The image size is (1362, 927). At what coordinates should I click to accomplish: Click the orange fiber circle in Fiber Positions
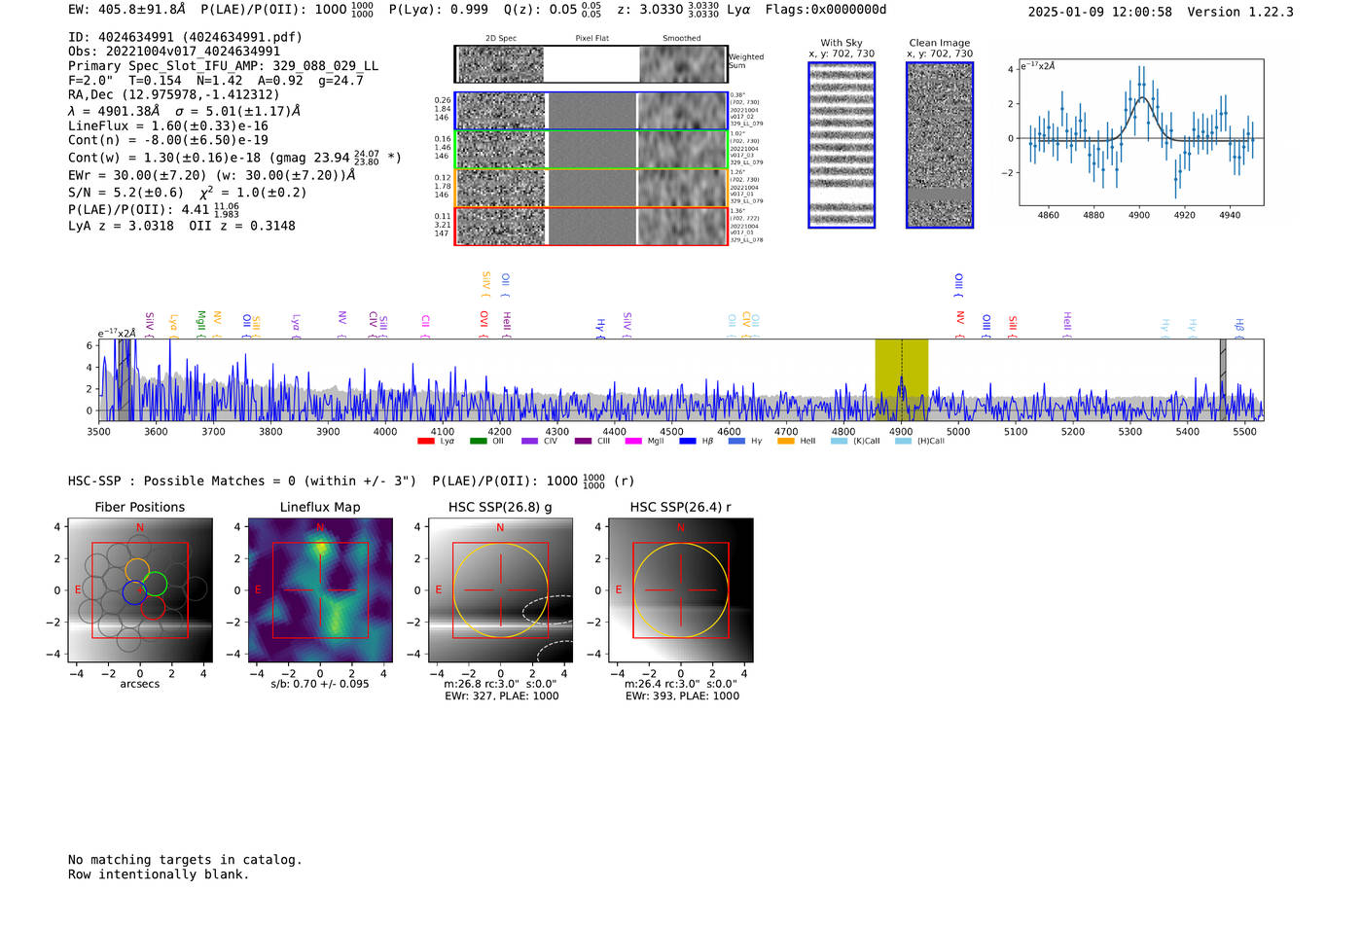coord(137,570)
